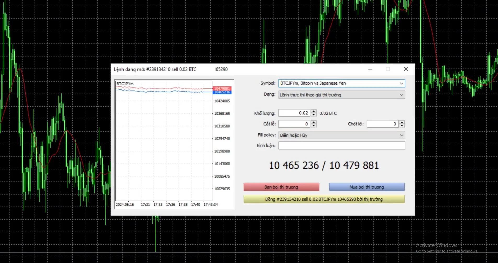Viewport: 498px width, 263px height.
Task: Increase Chốt lời value with up arrow
Action: [402, 122]
